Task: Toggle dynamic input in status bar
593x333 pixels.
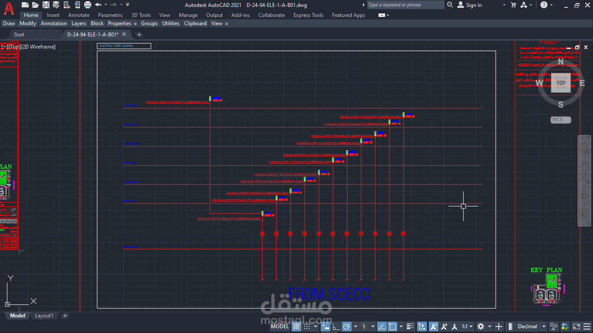Action: point(326,326)
